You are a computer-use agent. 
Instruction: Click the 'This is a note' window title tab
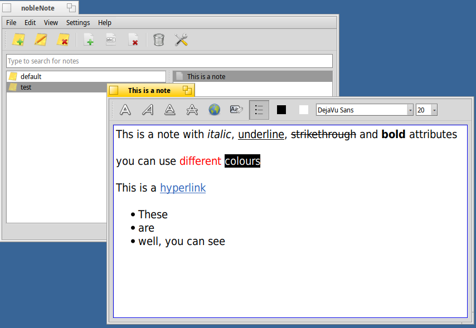(x=149, y=90)
